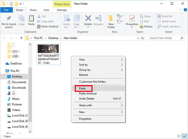Select Paste in the context menu
188x139 pixels.
tap(83, 88)
